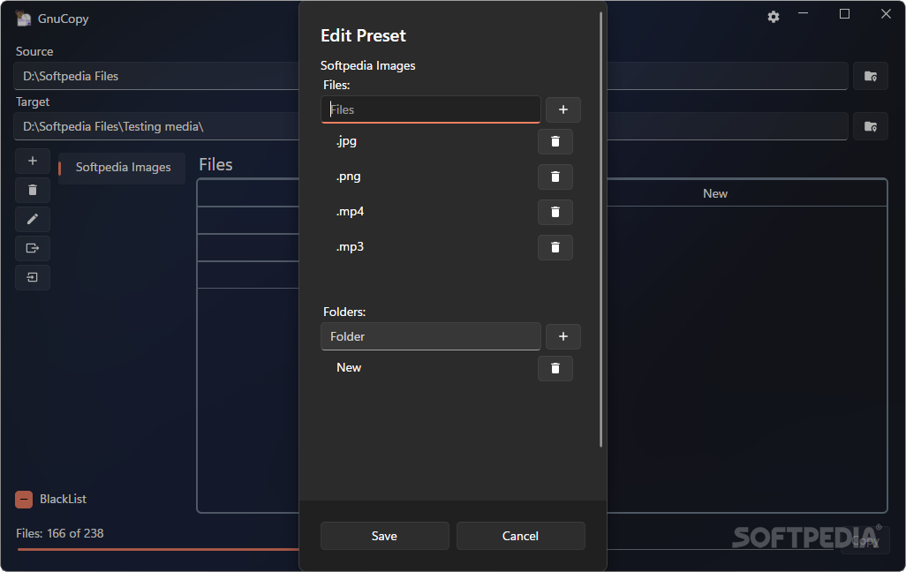Add folder with plus button

(x=562, y=337)
